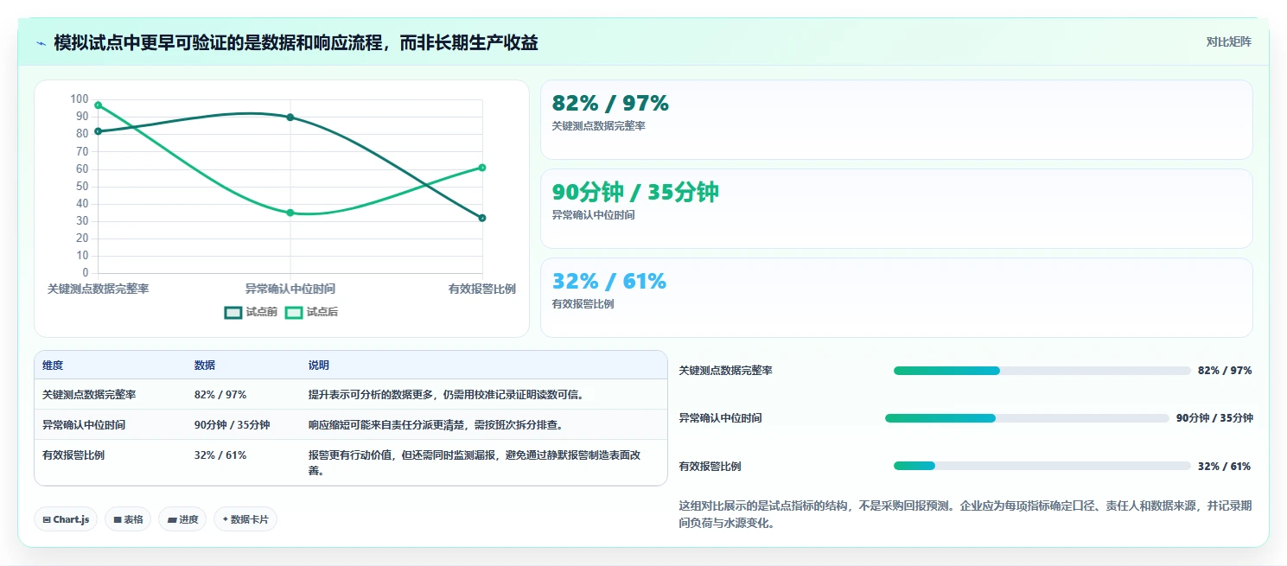
Task: Click the 对比矩阵 label in the header
Action: (x=1228, y=41)
